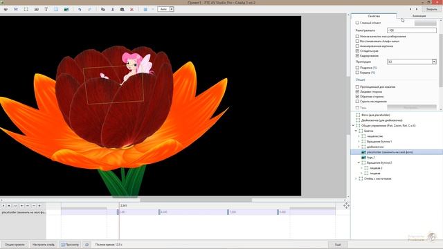
Task: Click the round icon next to Просмотр
Action: coord(87,245)
